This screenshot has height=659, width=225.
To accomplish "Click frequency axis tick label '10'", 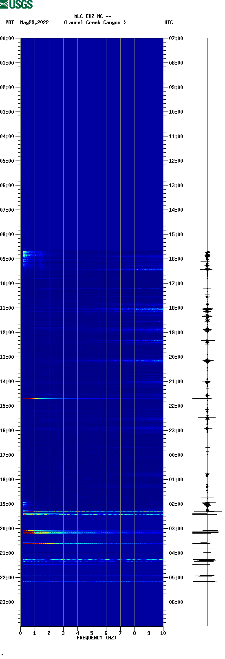I will click(163, 633).
